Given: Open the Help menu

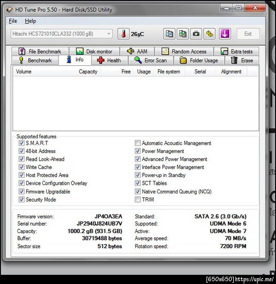Looking at the screenshot, I should point(30,21).
